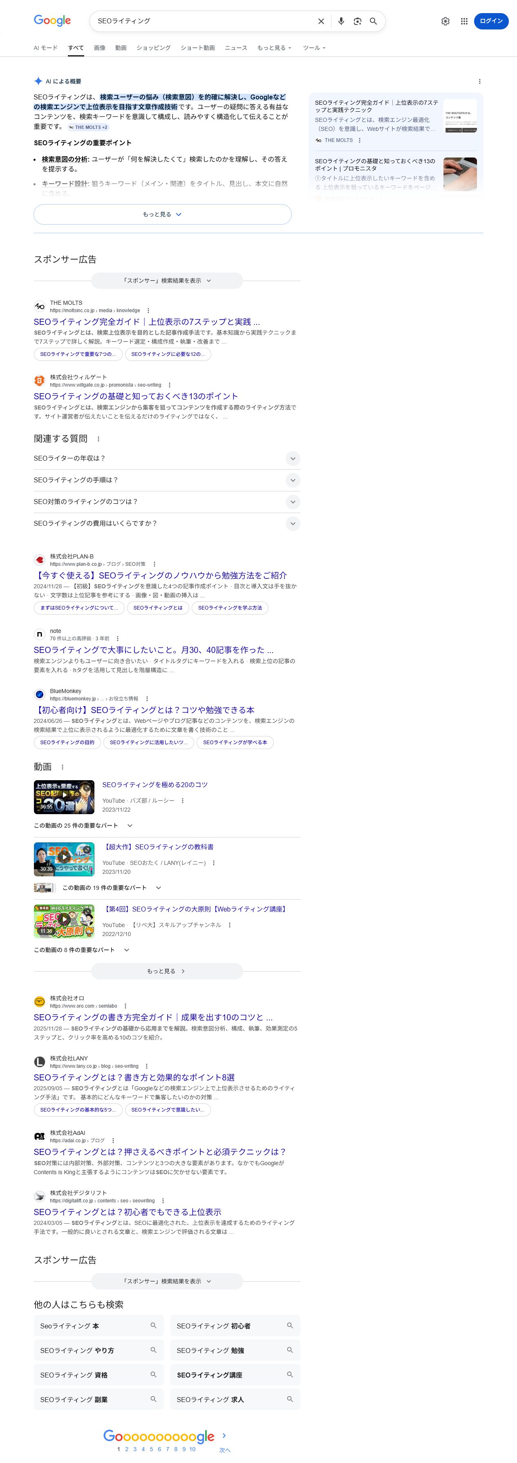
Task: Expand AI overview with もっと見る
Action: (162, 215)
